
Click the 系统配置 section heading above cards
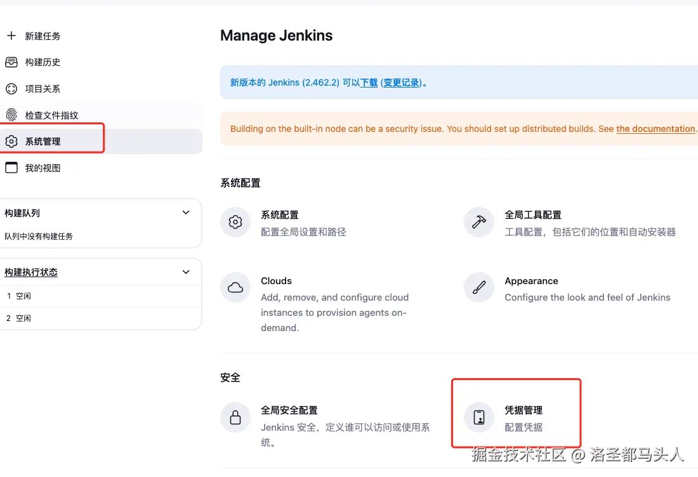(x=240, y=183)
